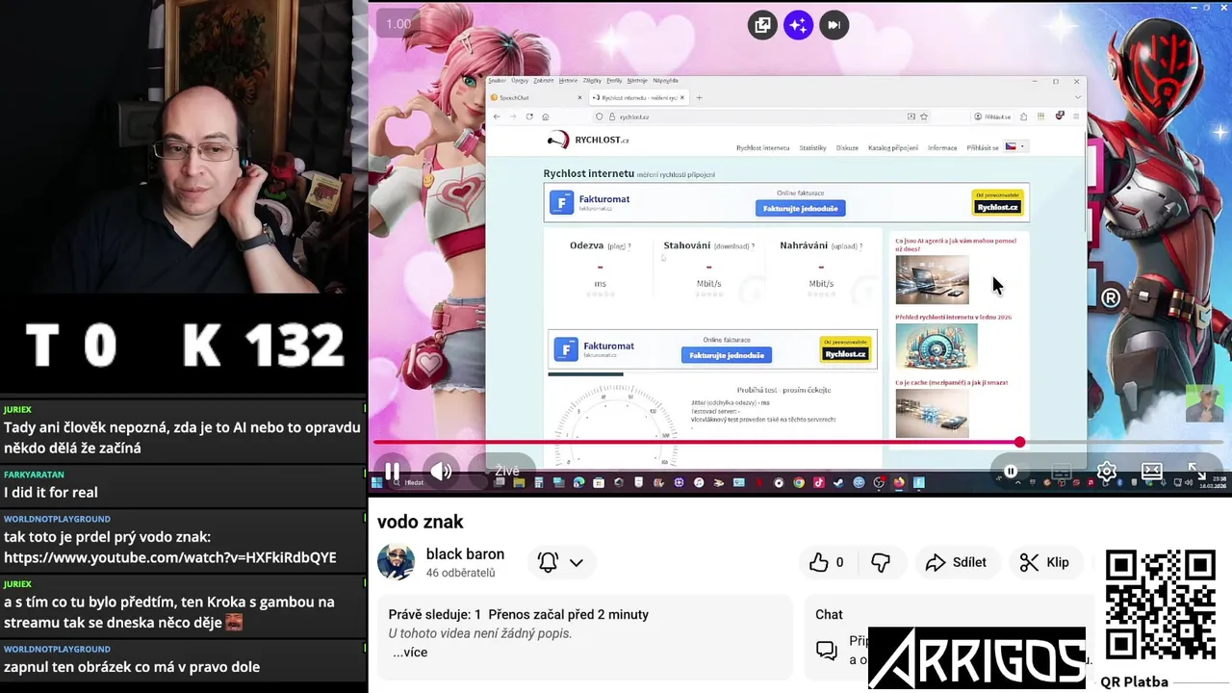The image size is (1232, 693).
Task: Open Katalog připojení navigation link
Action: tap(892, 148)
